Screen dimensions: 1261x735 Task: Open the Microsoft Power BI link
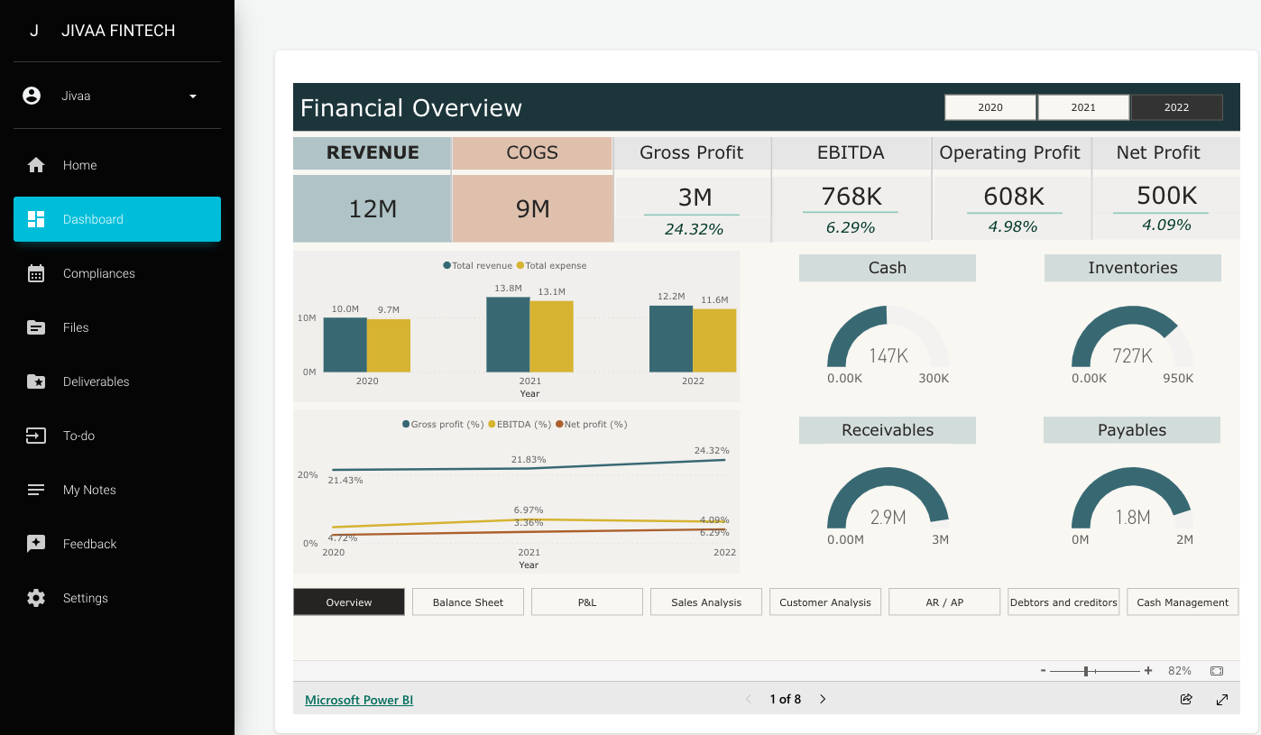358,700
